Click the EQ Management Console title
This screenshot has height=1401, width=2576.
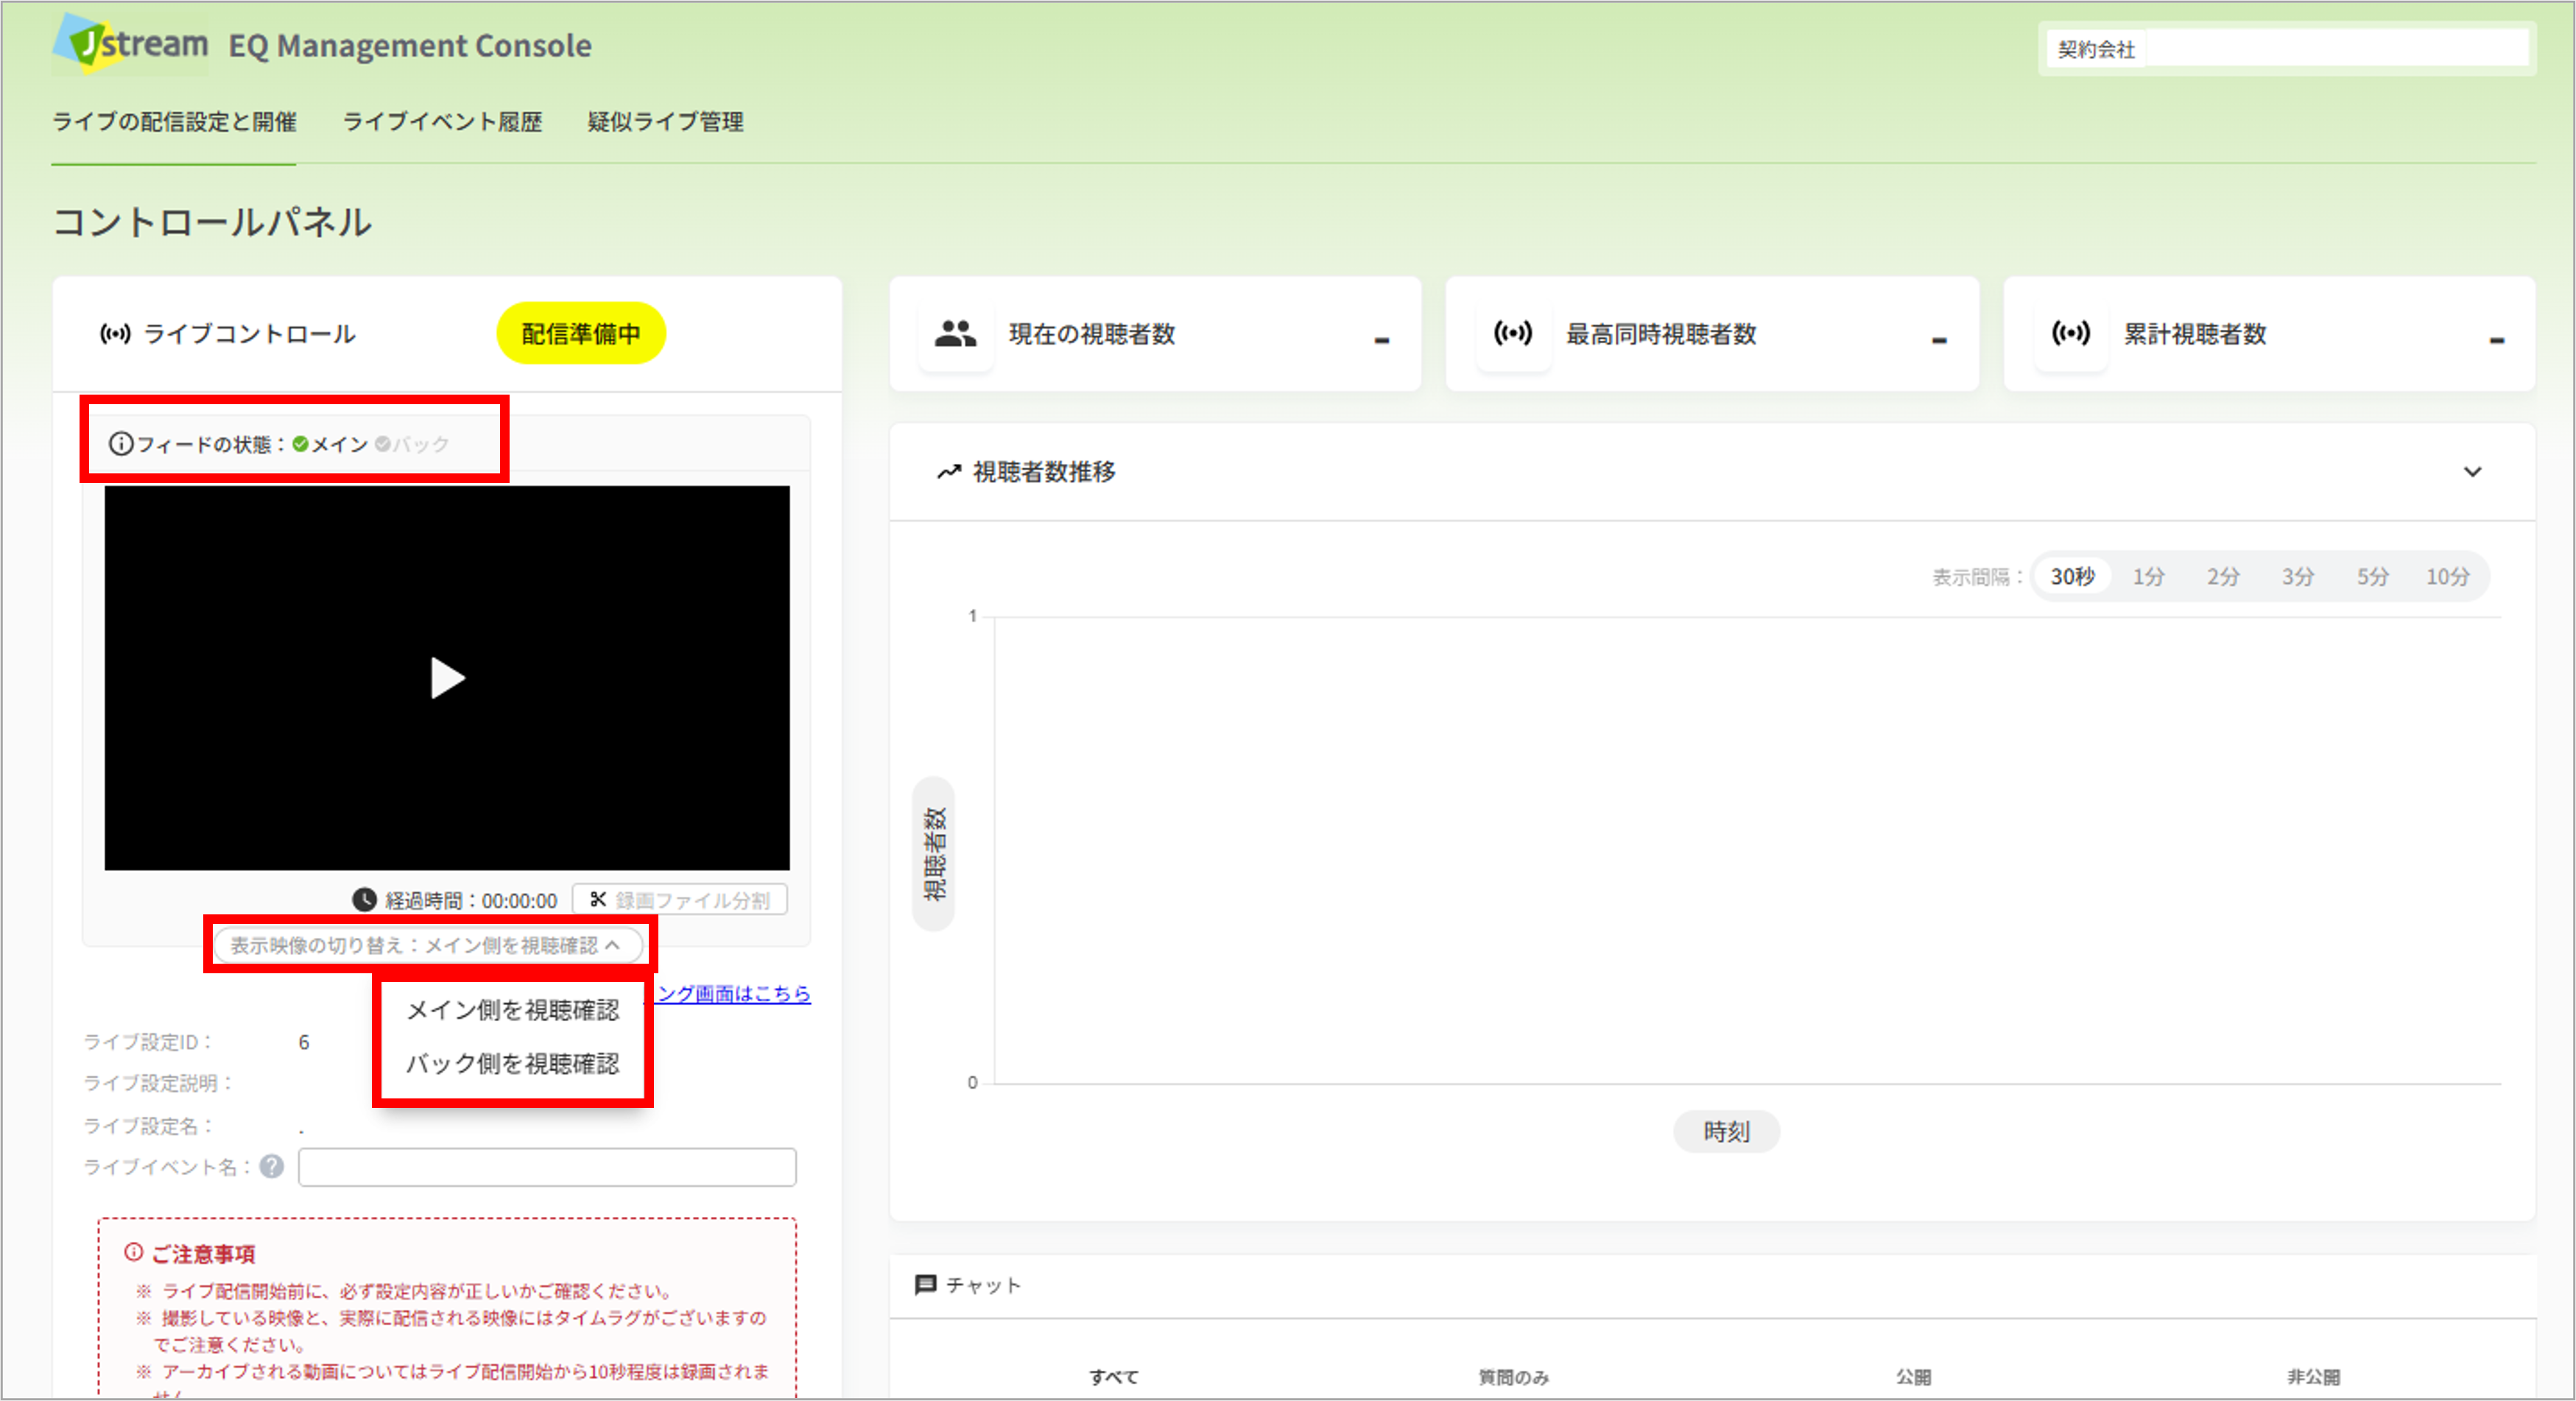(410, 45)
